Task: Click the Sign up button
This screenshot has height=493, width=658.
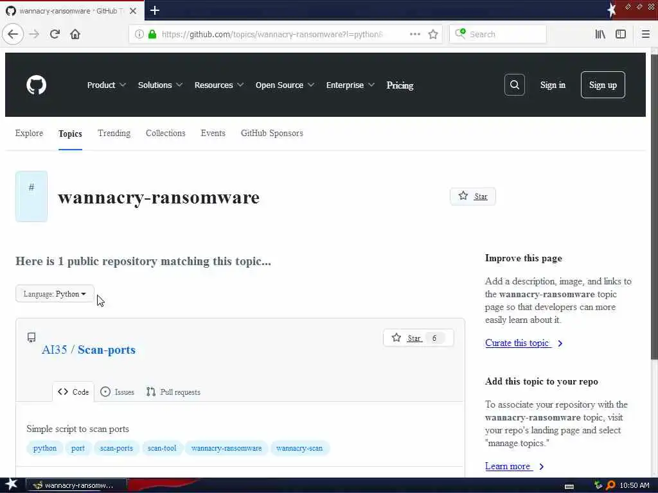Action: tap(603, 85)
